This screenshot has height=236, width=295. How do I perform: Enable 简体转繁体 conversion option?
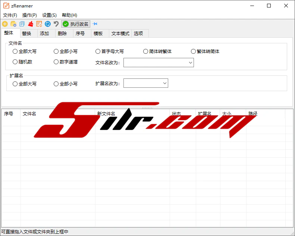click(x=146, y=52)
